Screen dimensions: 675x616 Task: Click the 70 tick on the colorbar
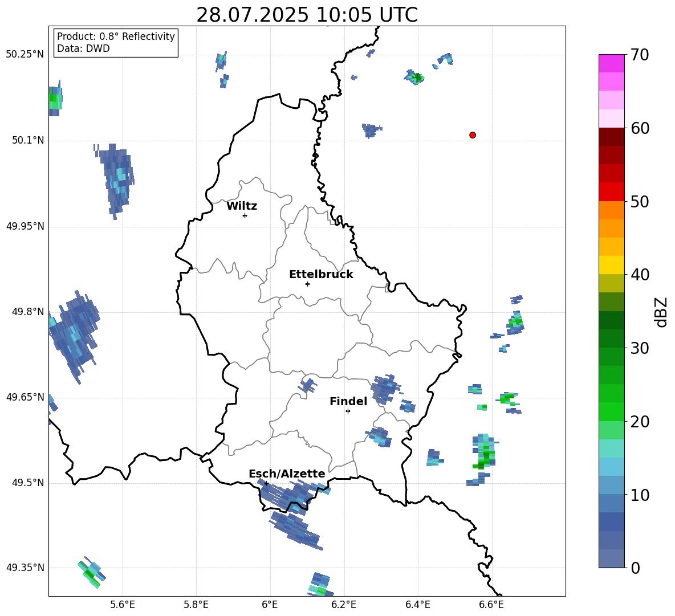coord(639,55)
